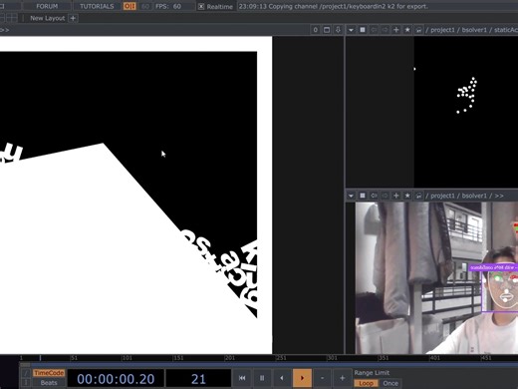
Task: Click the frame number 21 field
Action: pos(198,379)
